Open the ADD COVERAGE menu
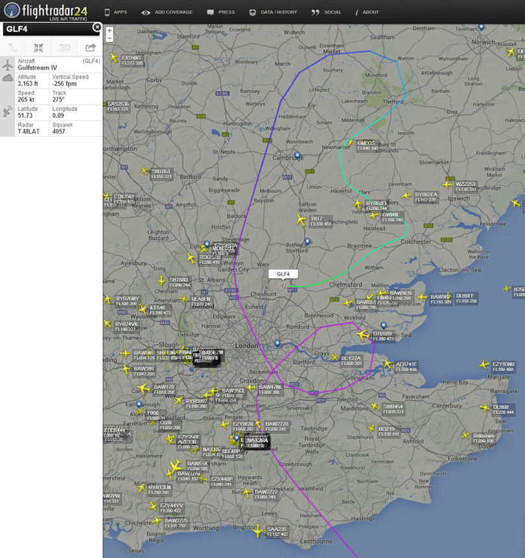The image size is (525, 558). [167, 12]
